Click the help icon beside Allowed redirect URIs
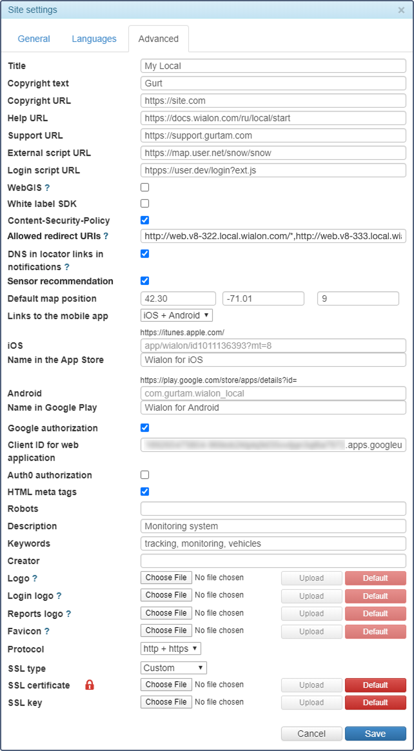This screenshot has width=414, height=751. coord(106,236)
